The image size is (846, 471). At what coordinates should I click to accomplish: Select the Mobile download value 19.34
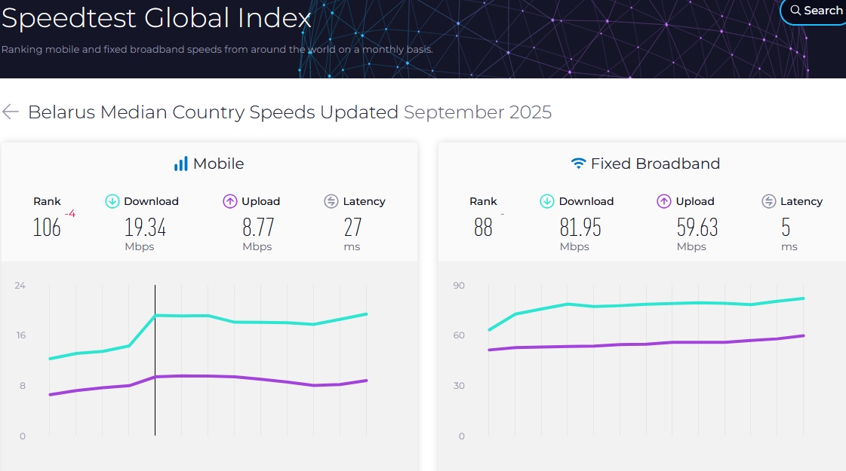pos(145,228)
